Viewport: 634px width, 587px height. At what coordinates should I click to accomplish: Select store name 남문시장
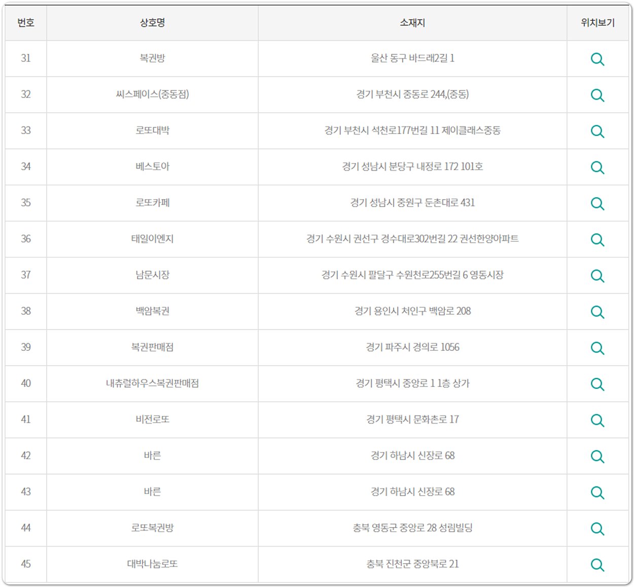tap(152, 275)
